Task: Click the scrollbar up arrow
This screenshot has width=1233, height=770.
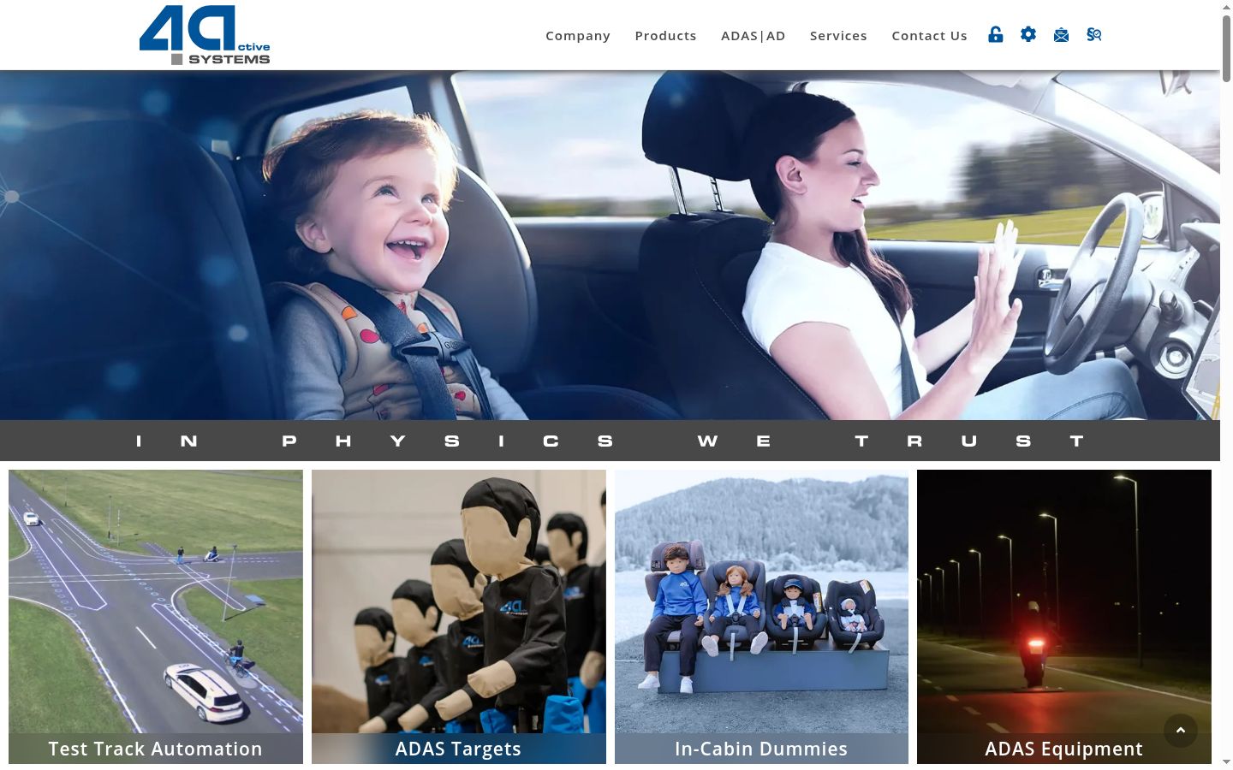Action: (x=1226, y=7)
